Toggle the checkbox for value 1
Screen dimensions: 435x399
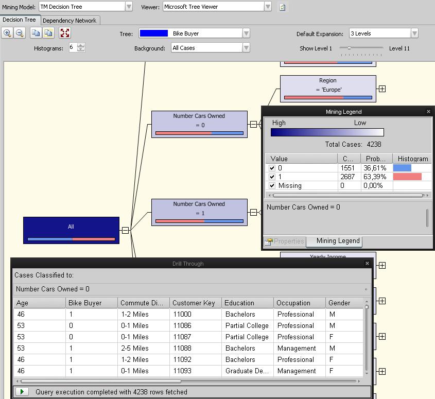[x=272, y=177]
